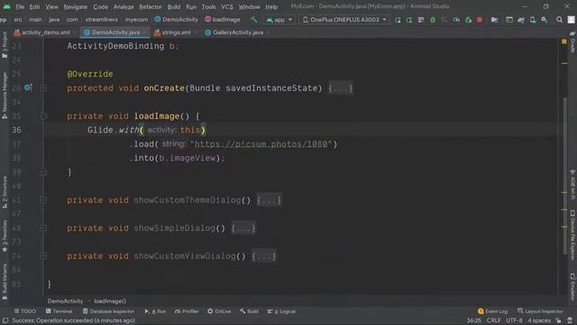Open the Run tool window
The image size is (577, 325).
(155, 311)
